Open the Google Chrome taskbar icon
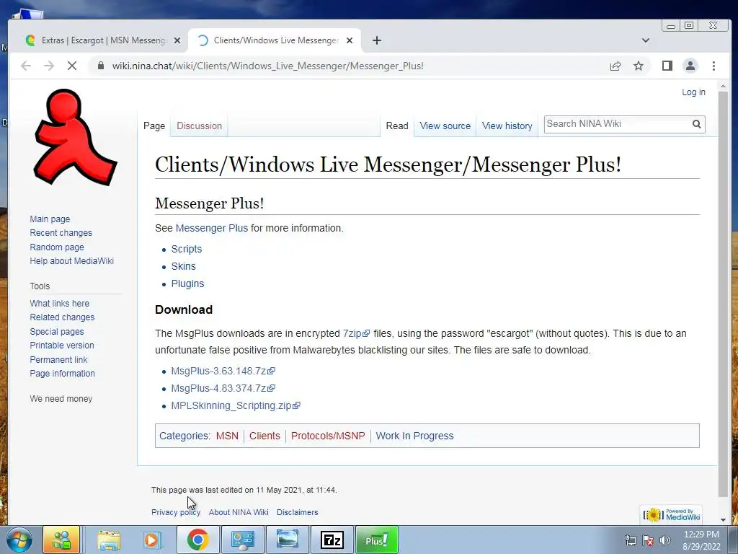This screenshot has height=554, width=738. [197, 540]
